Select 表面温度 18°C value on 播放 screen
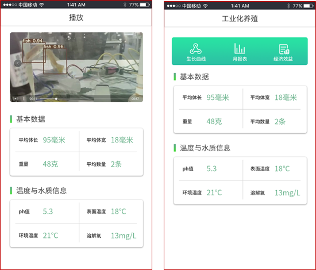The height and width of the screenshot is (270, 316). [118, 211]
